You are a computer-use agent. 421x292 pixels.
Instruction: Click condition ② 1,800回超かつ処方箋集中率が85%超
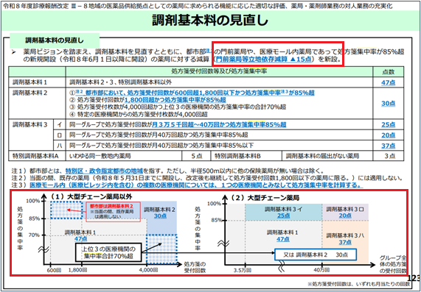pos(147,99)
